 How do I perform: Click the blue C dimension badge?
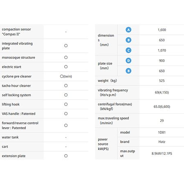click(x=128, y=50)
